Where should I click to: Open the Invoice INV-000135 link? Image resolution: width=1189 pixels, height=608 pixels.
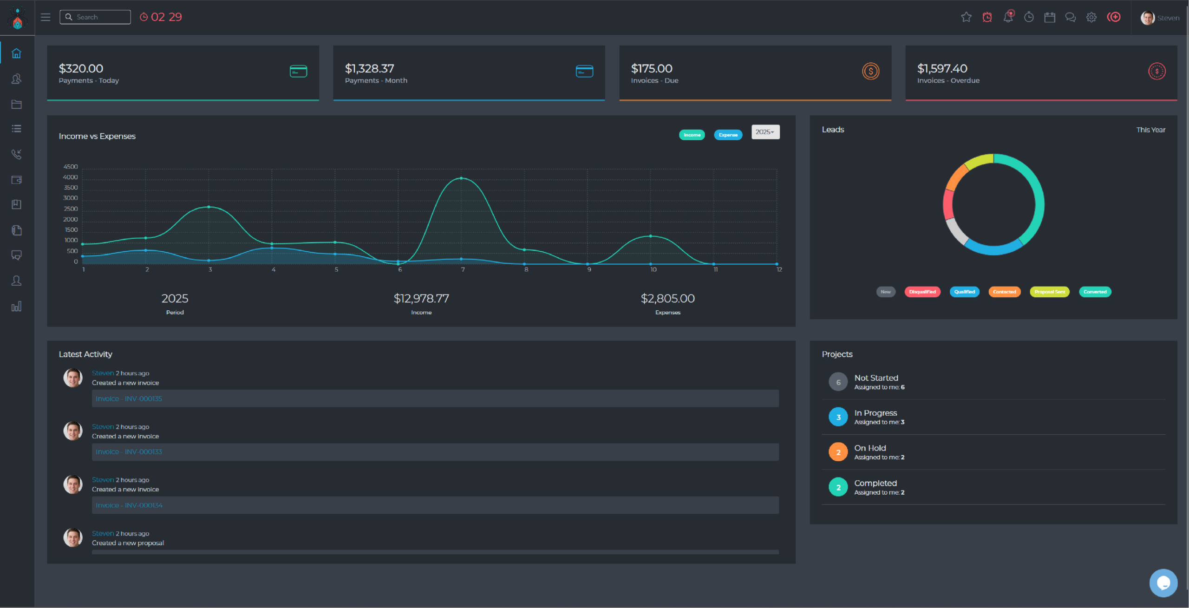[129, 399]
